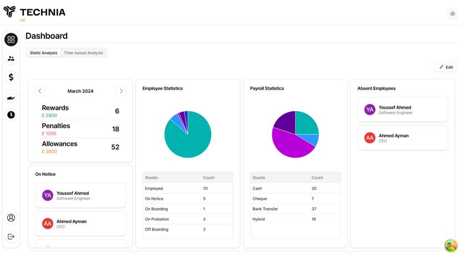Open the Employees people icon in sidebar
Viewport: 460px width, 254px height.
coord(11,58)
